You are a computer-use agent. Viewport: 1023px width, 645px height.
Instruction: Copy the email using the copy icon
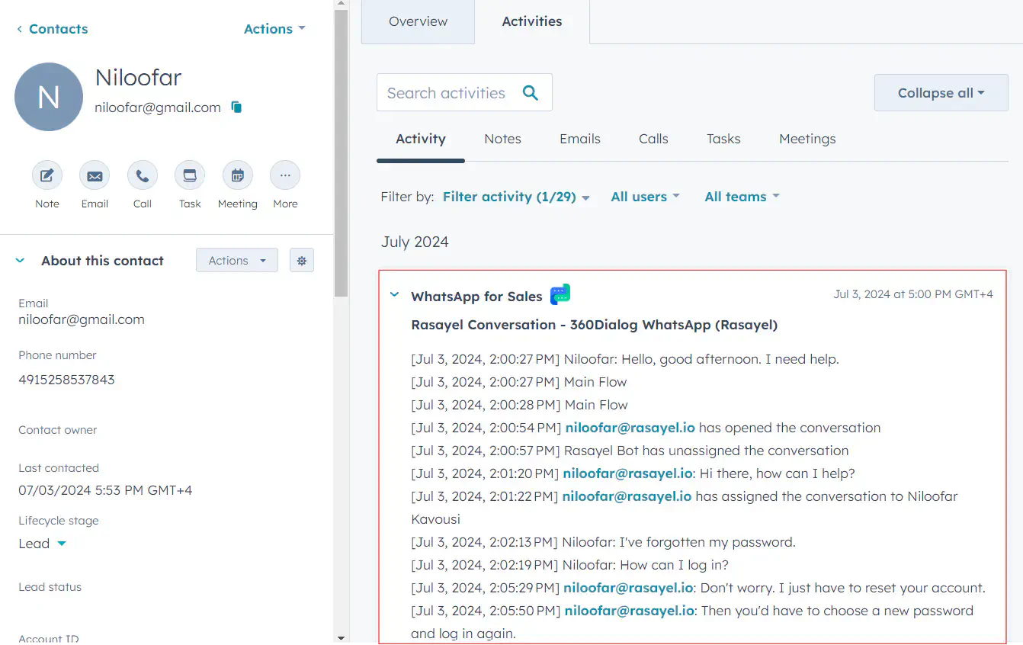[x=236, y=107]
